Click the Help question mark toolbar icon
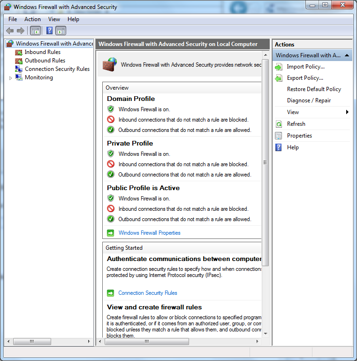Screen dimensions: 357x361 pyautogui.click(x=49, y=31)
